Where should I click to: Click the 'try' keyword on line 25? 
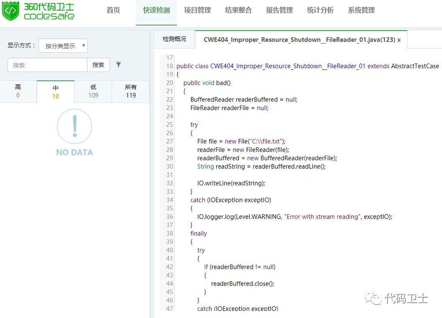click(194, 124)
